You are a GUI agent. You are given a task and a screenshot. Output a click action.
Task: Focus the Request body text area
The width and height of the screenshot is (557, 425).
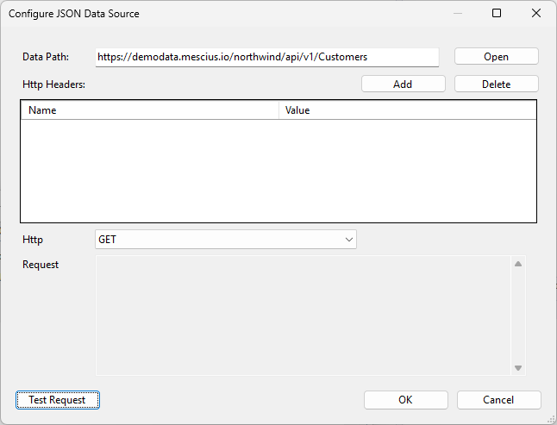pos(302,316)
